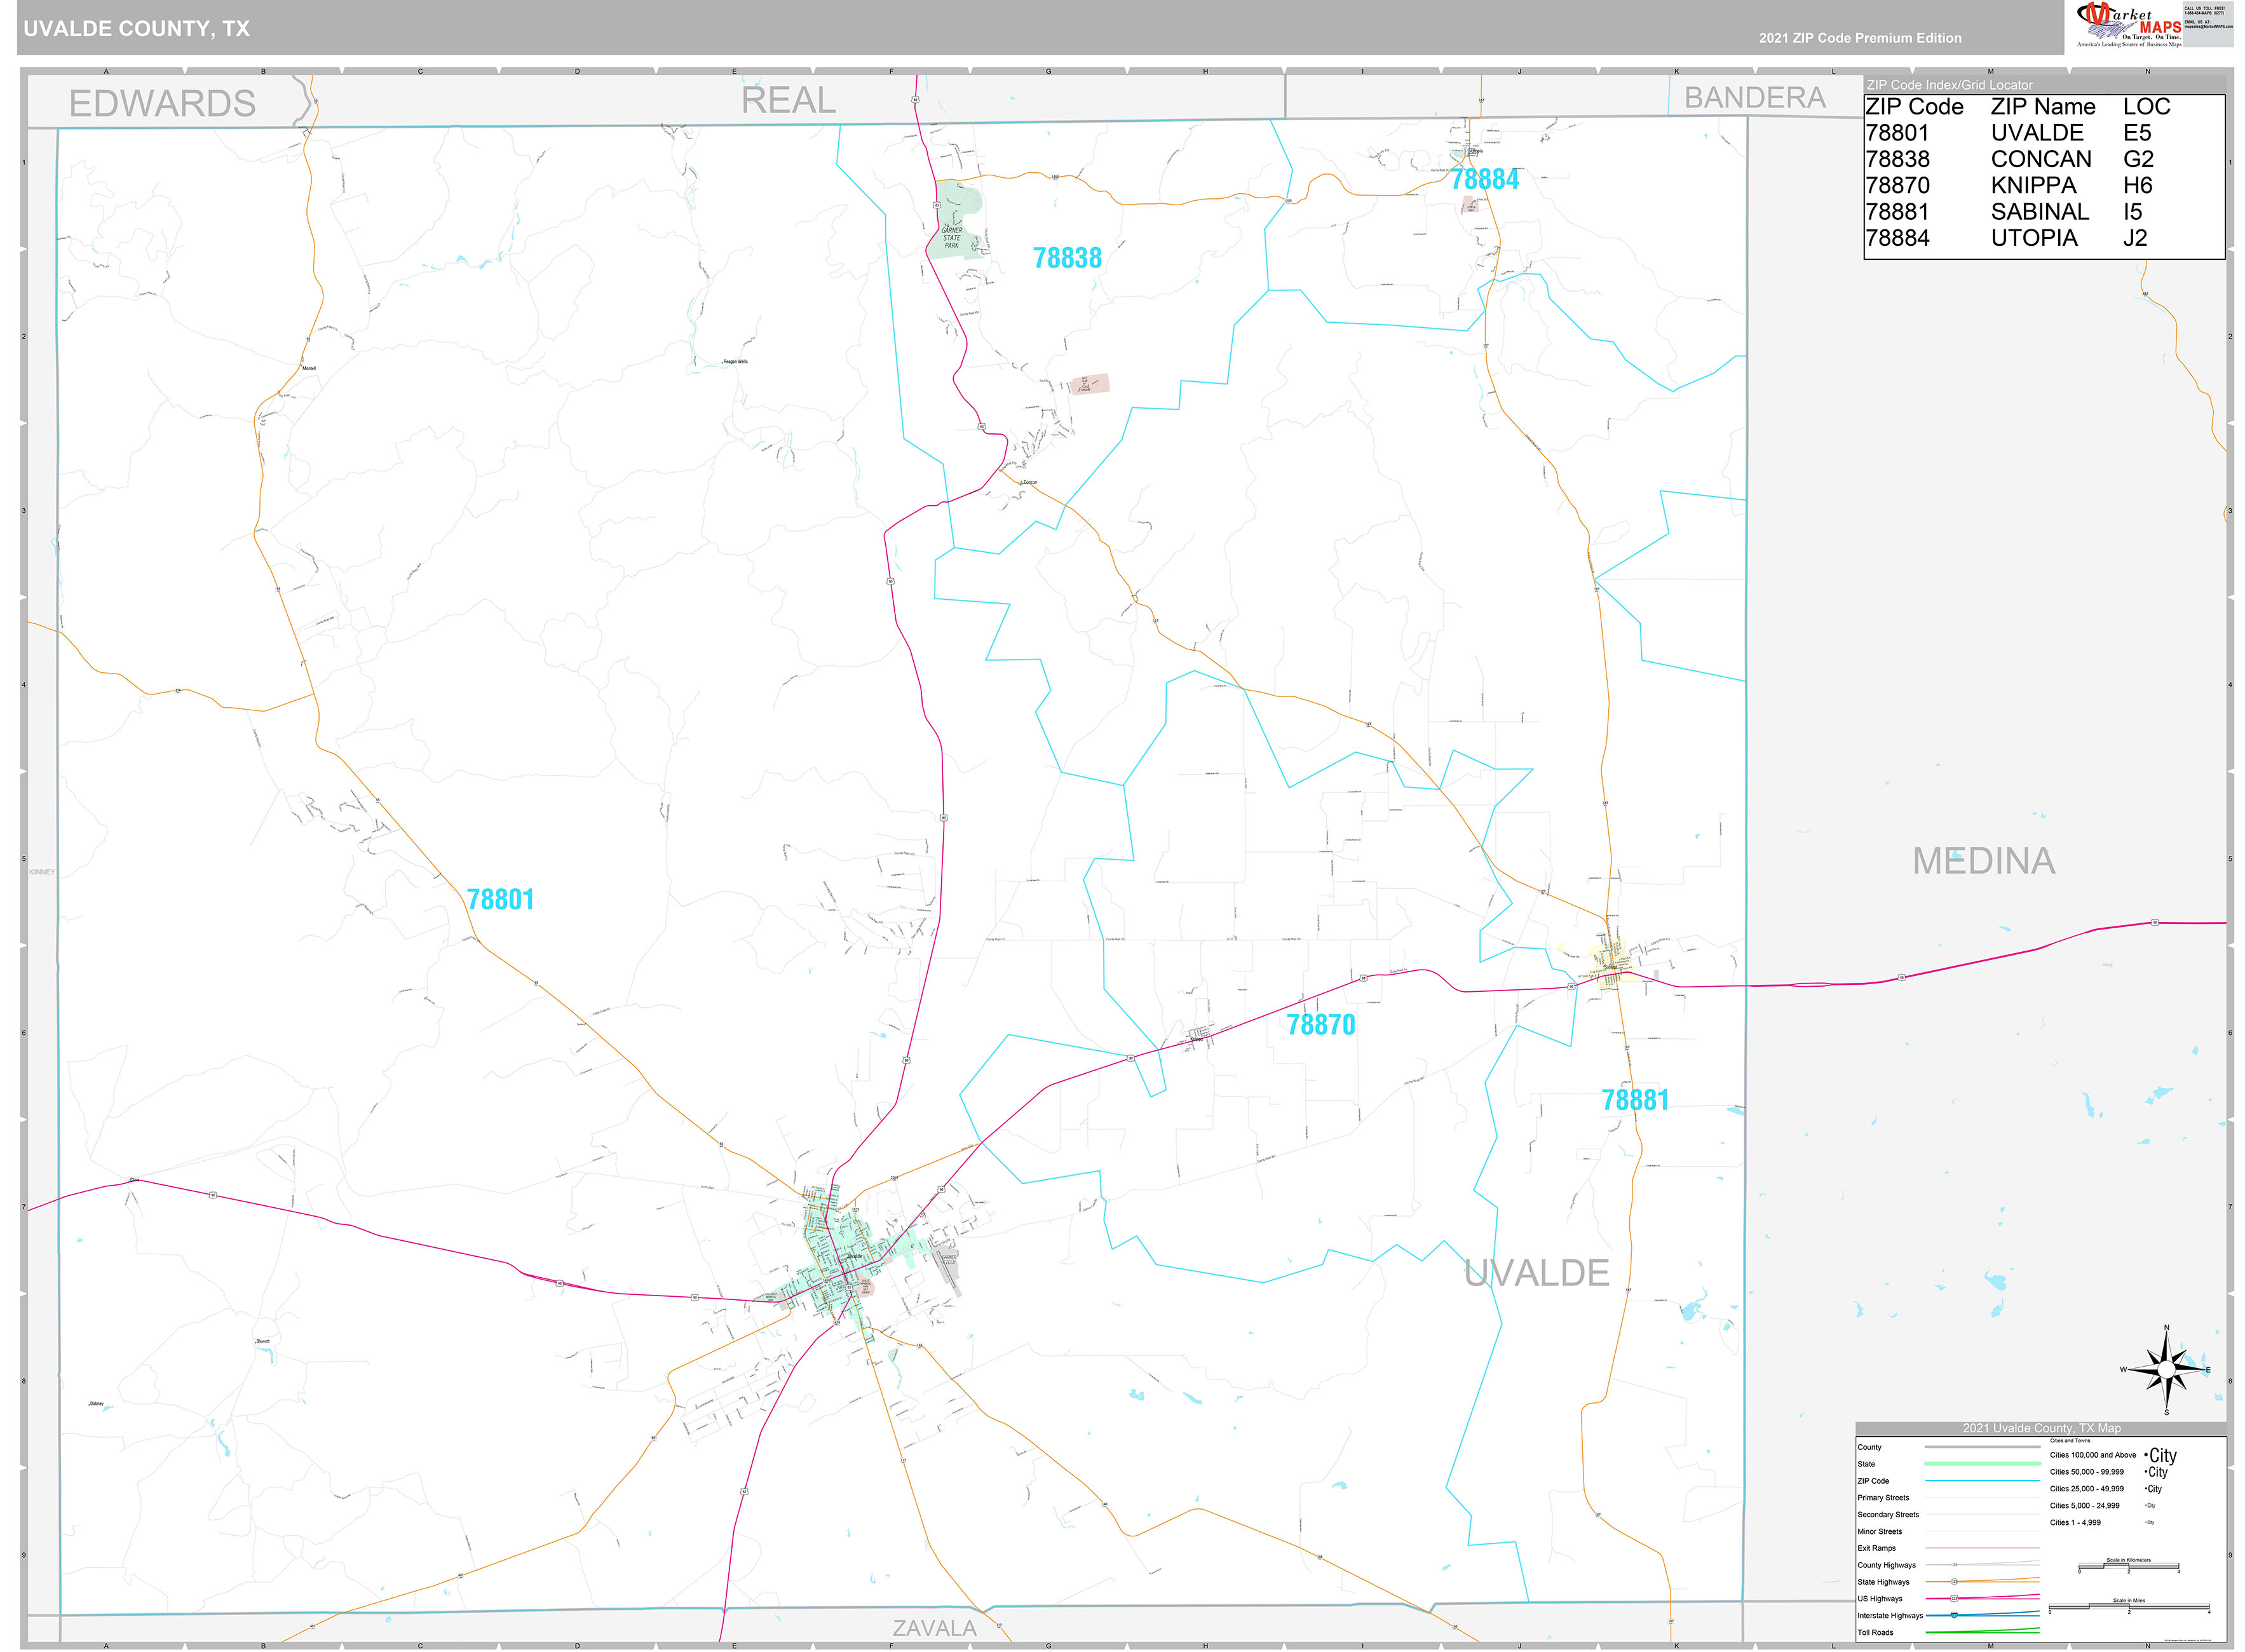Click the BANDERA county label
Screen dimensions: 2245x1652
click(1755, 98)
